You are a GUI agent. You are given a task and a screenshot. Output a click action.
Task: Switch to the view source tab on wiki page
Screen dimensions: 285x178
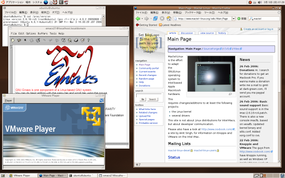pyautogui.click(x=207, y=33)
